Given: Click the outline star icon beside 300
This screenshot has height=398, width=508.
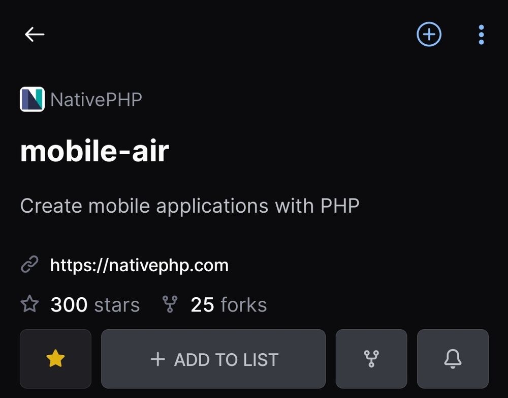Looking at the screenshot, I should (29, 304).
